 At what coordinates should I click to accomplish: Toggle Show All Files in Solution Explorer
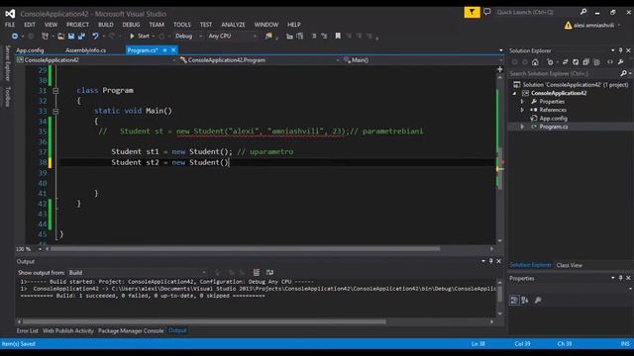click(x=596, y=62)
